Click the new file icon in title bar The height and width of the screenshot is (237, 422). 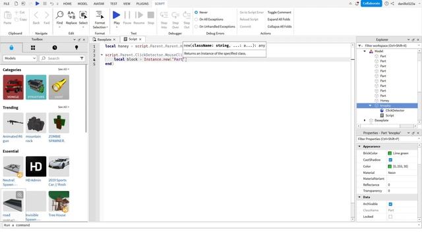click(x=16, y=3)
